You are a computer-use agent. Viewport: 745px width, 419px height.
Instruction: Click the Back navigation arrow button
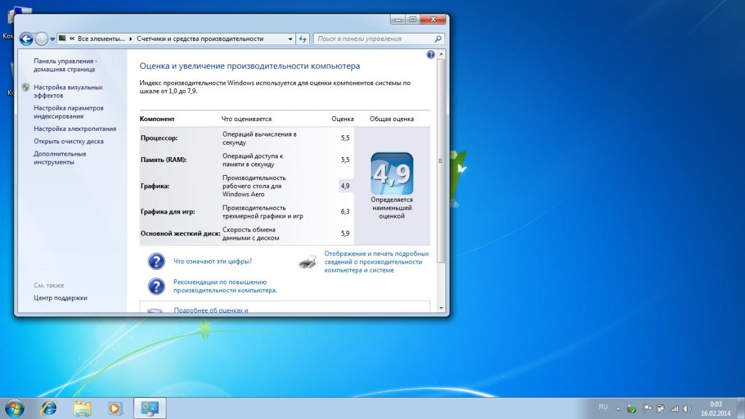[26, 38]
